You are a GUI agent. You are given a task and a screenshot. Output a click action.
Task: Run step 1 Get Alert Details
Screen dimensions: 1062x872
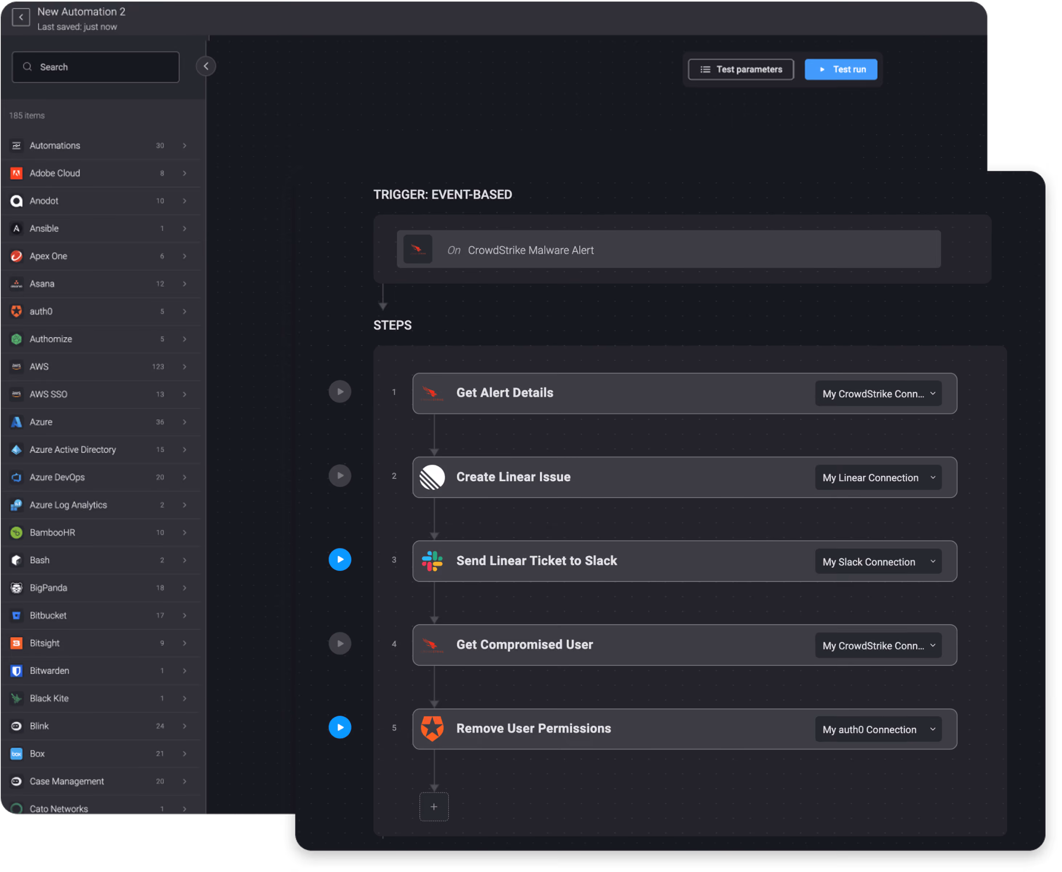coord(340,392)
